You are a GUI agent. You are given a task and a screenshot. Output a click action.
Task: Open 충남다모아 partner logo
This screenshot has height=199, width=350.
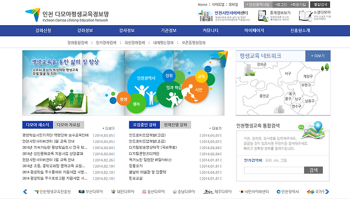tap(184, 192)
